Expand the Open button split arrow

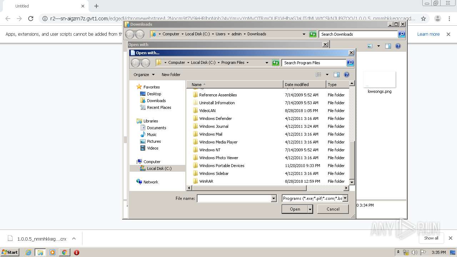310,209
